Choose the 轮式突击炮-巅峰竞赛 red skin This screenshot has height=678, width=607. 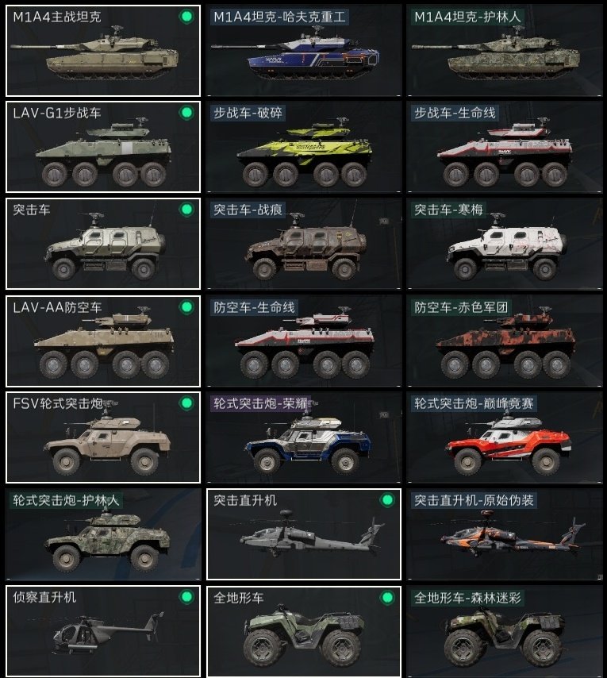(505, 437)
